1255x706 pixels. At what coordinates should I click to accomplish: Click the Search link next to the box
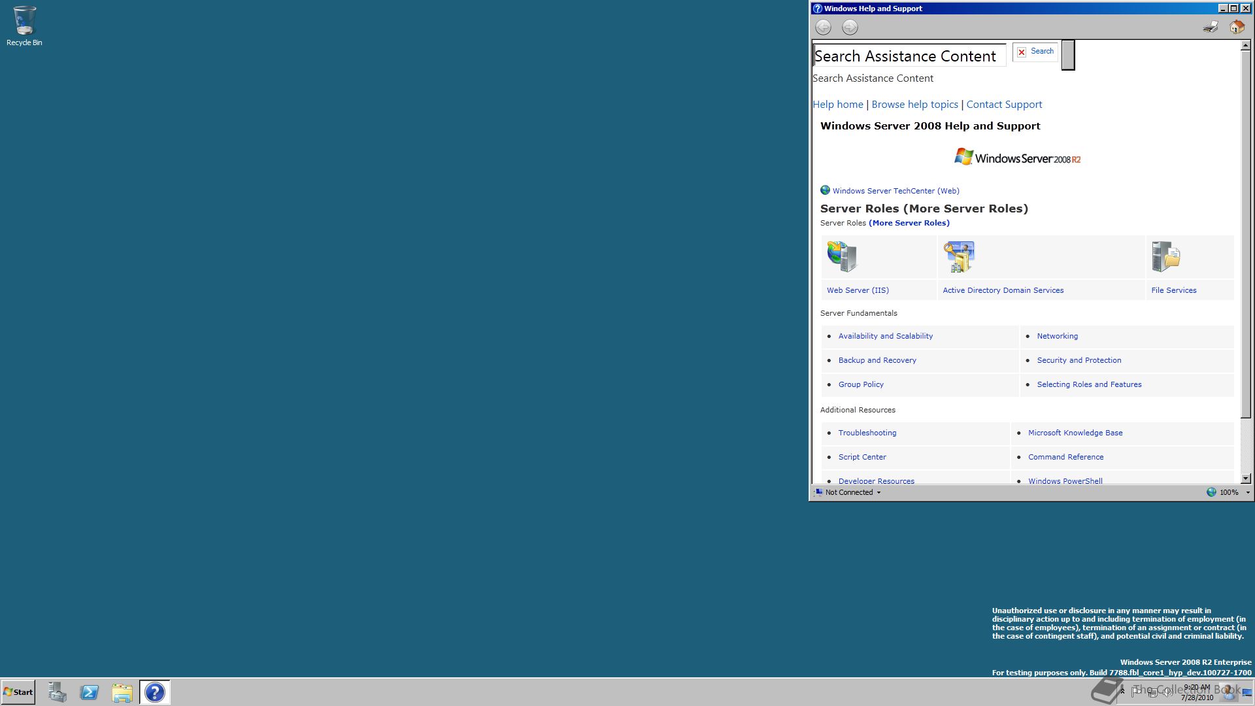pos(1042,51)
